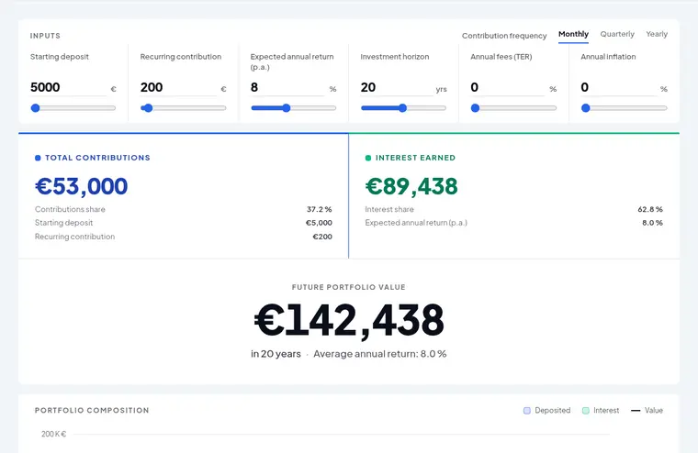Toggle the Deposited legend series
Screen dimensions: 698x453
click(x=546, y=410)
